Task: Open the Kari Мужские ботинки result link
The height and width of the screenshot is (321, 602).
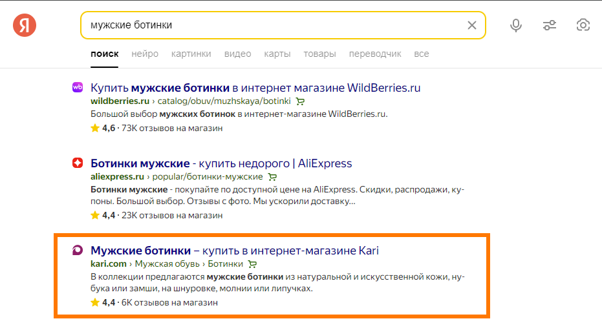Action: [x=235, y=251]
